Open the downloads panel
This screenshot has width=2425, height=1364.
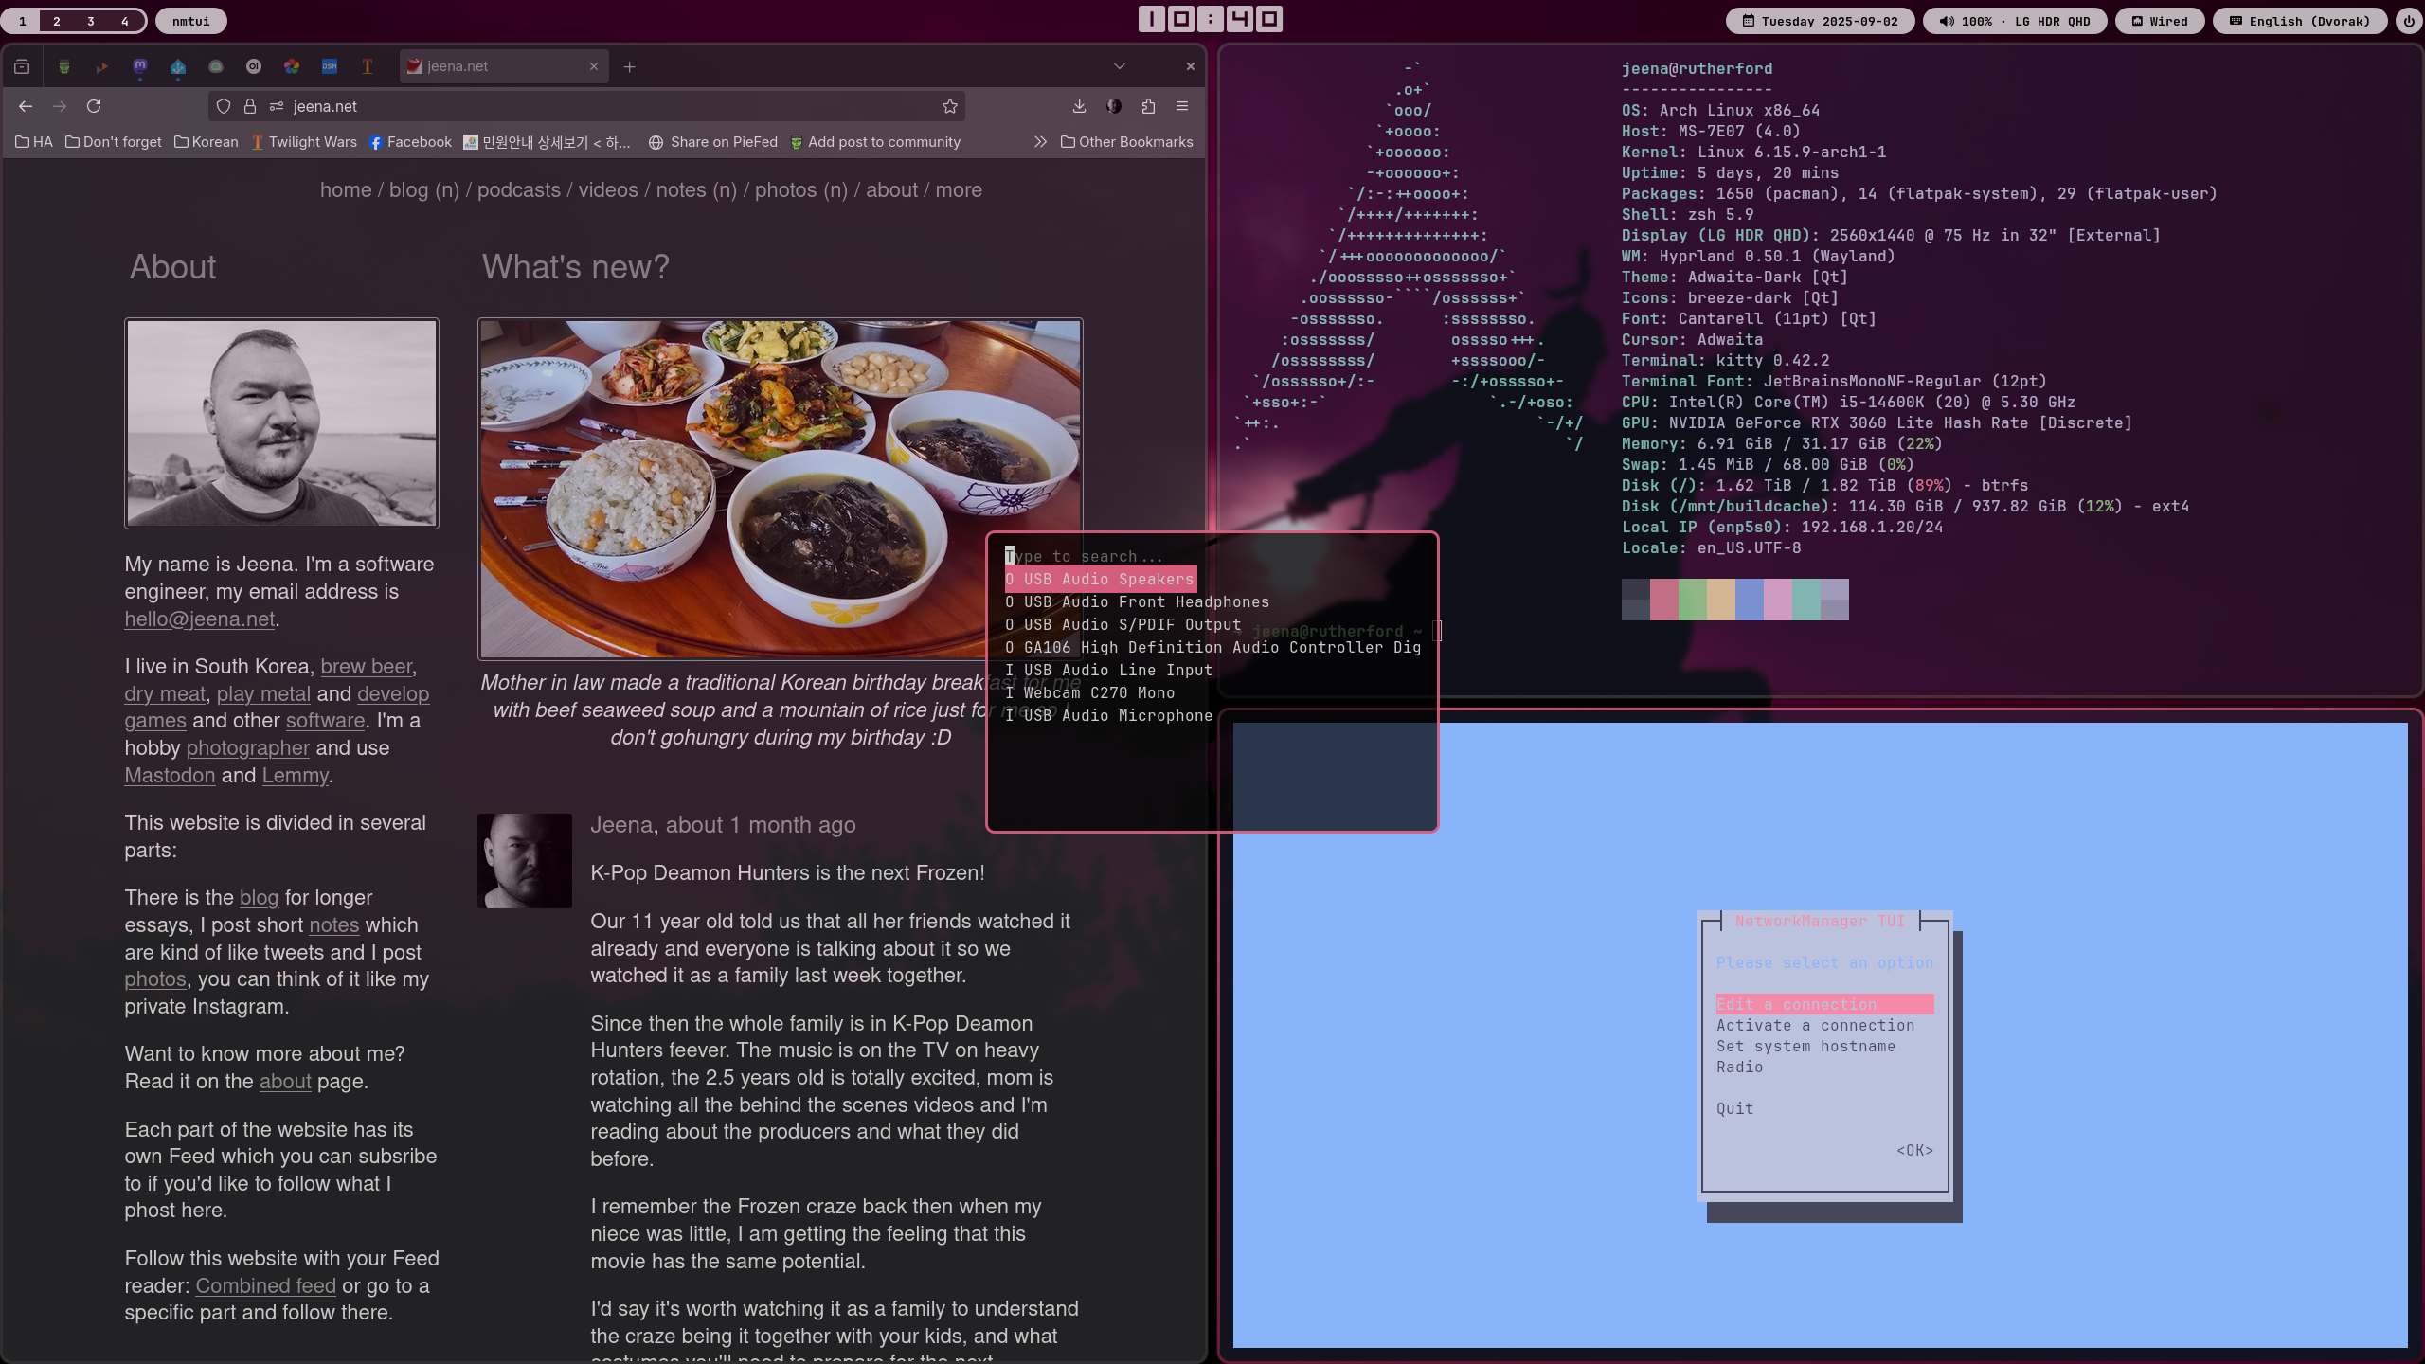[x=1079, y=106]
